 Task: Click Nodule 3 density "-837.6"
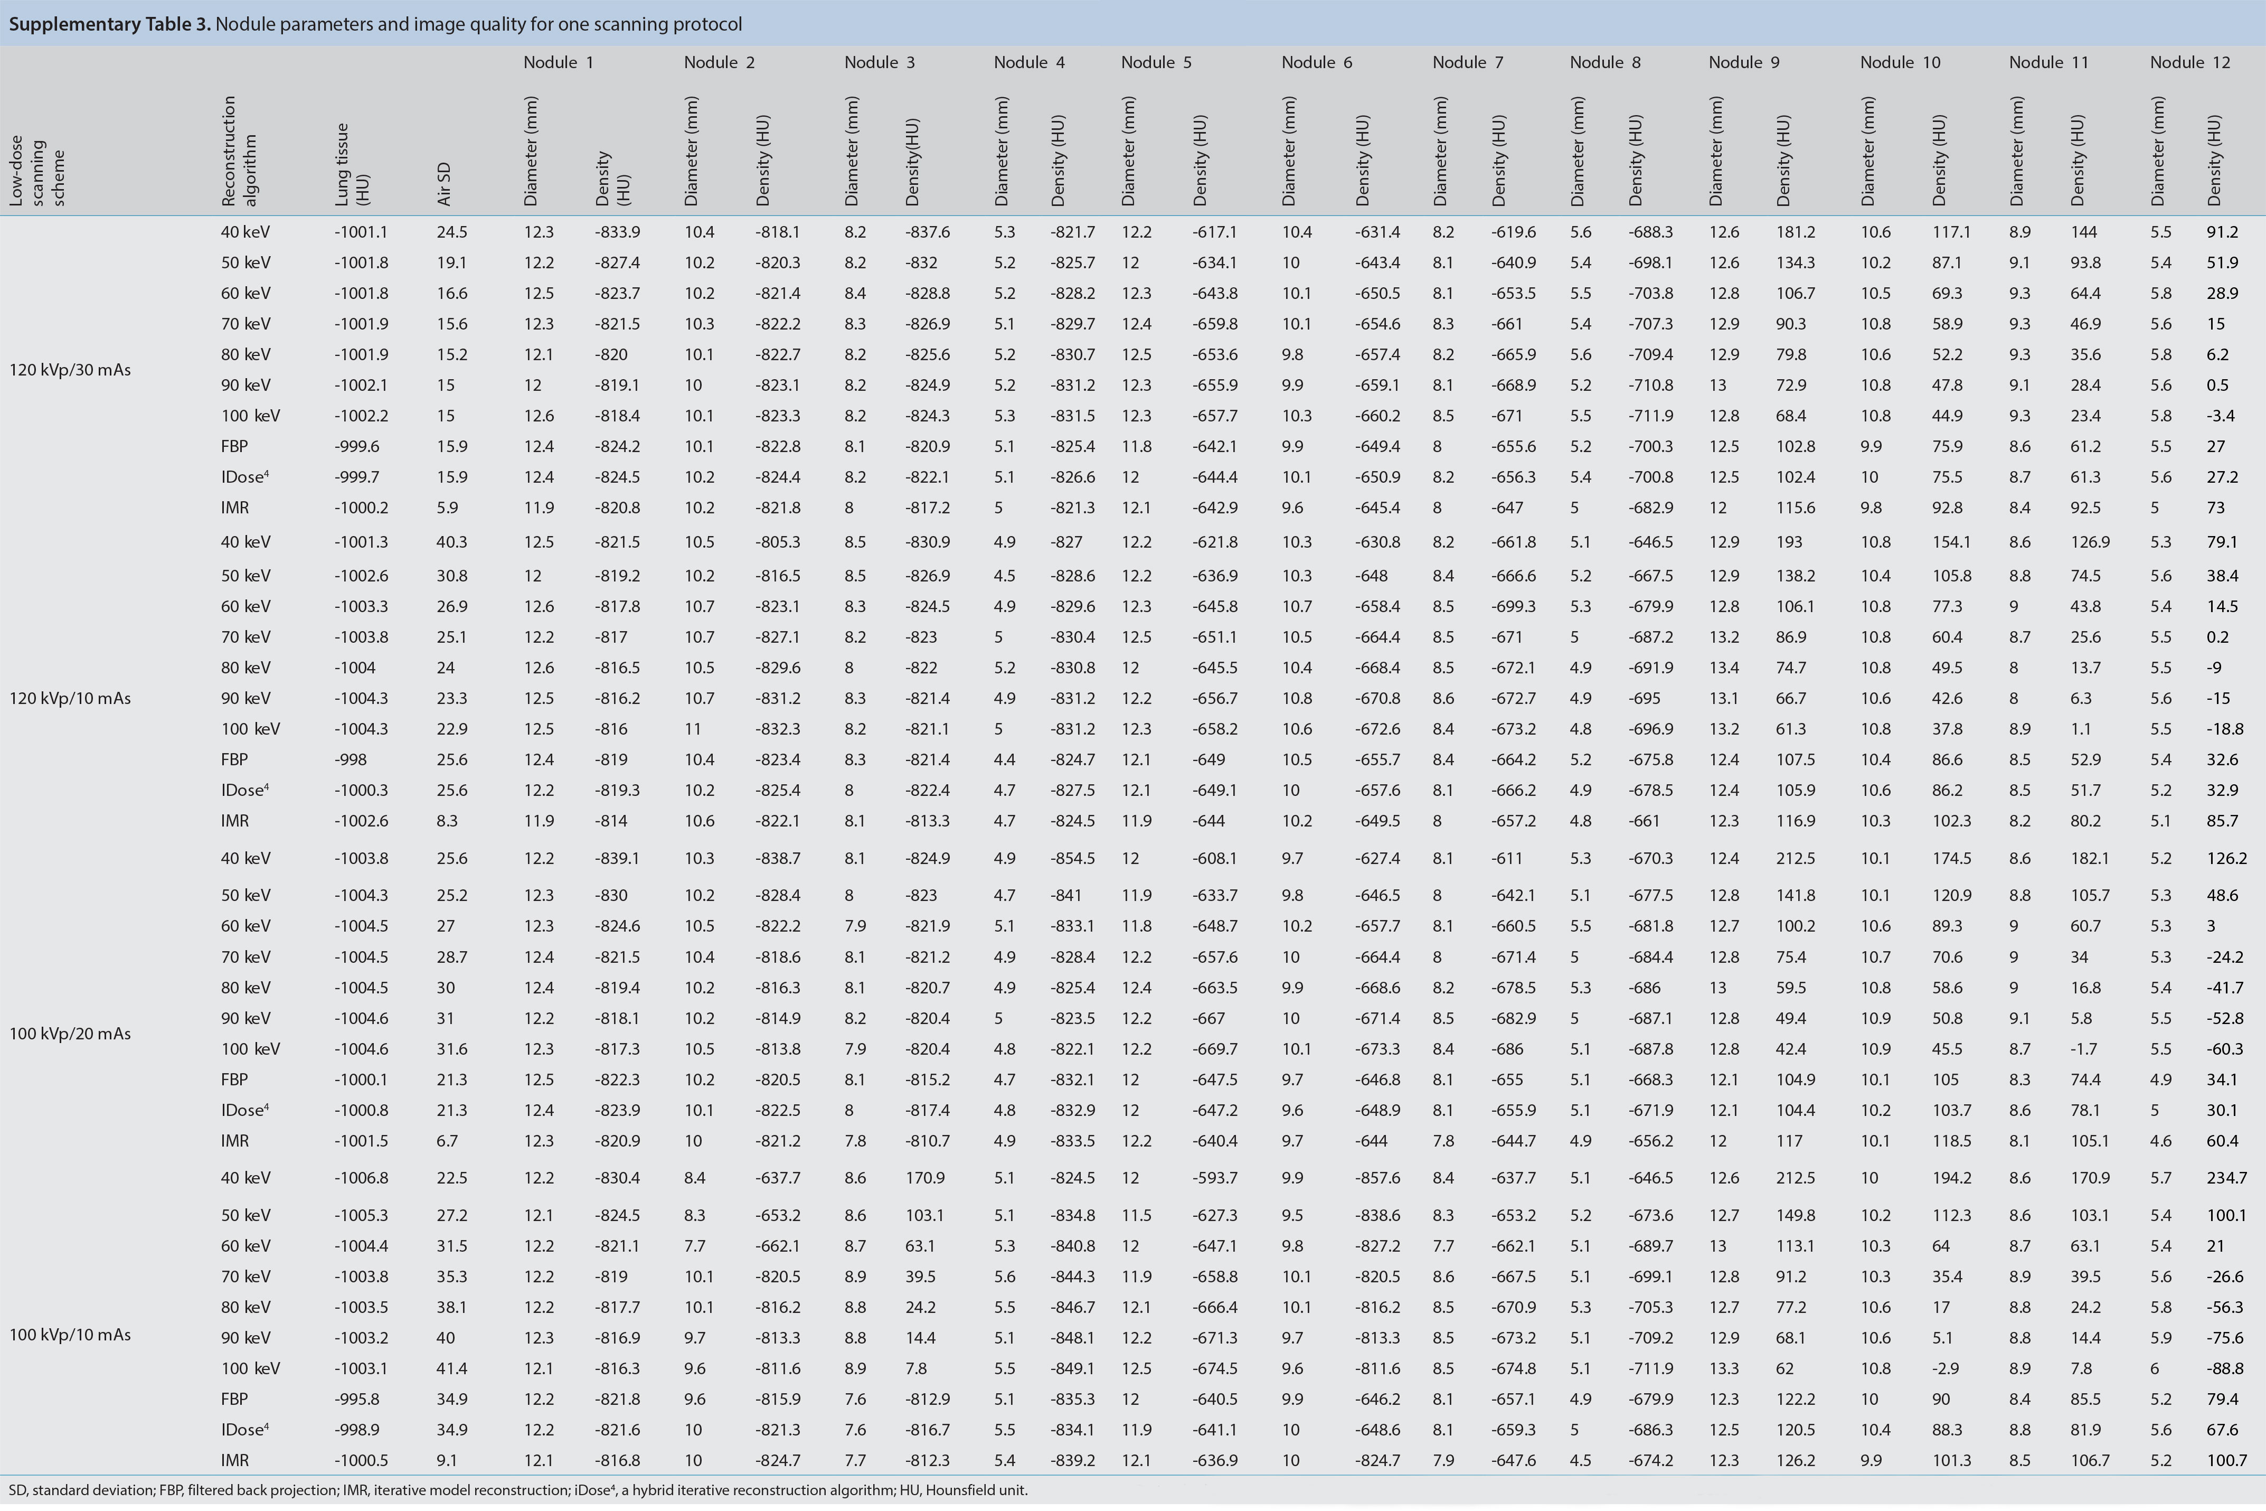pyautogui.click(x=928, y=232)
